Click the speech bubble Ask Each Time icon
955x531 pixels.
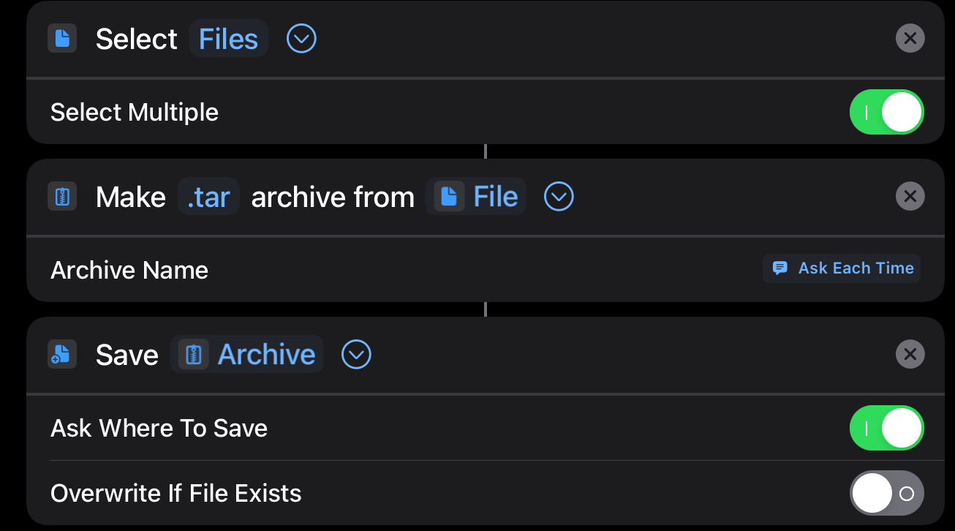(x=780, y=268)
